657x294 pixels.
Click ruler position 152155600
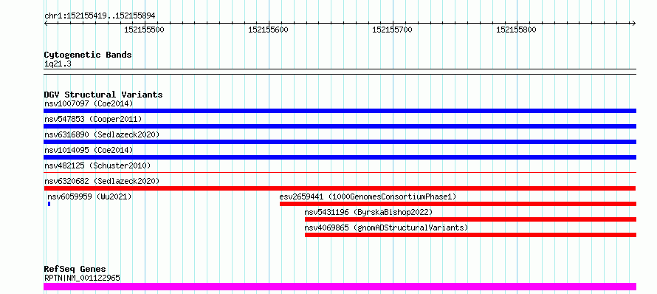point(268,30)
